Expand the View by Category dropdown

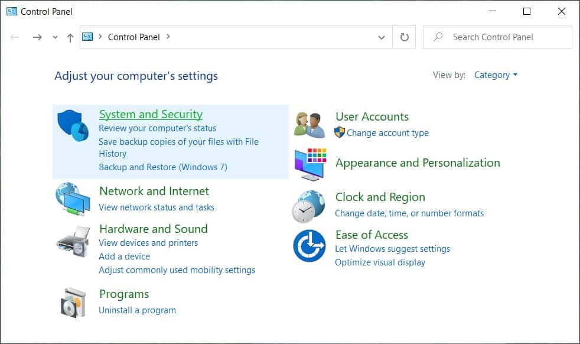coord(496,75)
